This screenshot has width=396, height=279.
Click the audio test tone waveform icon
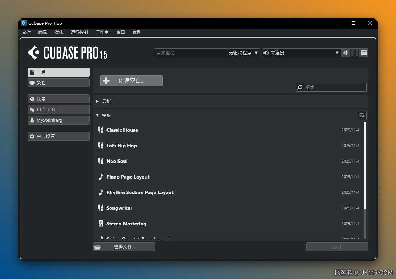pos(346,53)
